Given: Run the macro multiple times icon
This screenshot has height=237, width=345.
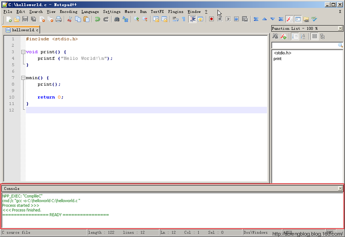Looking at the screenshot, I should [236, 19].
